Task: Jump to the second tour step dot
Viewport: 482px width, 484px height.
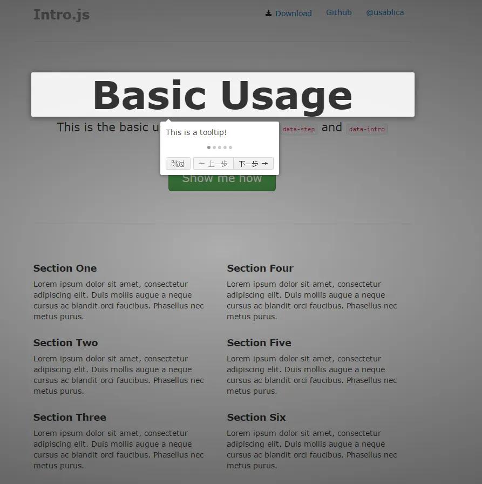Action: (214, 147)
